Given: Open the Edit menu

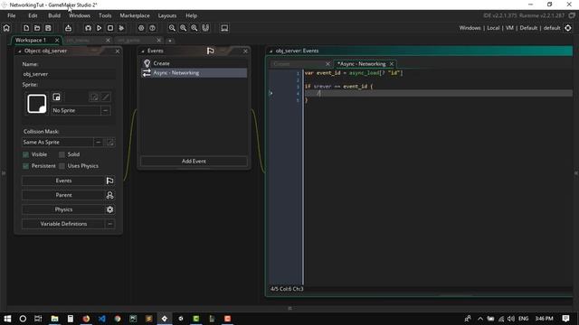Looking at the screenshot, I should point(33,15).
